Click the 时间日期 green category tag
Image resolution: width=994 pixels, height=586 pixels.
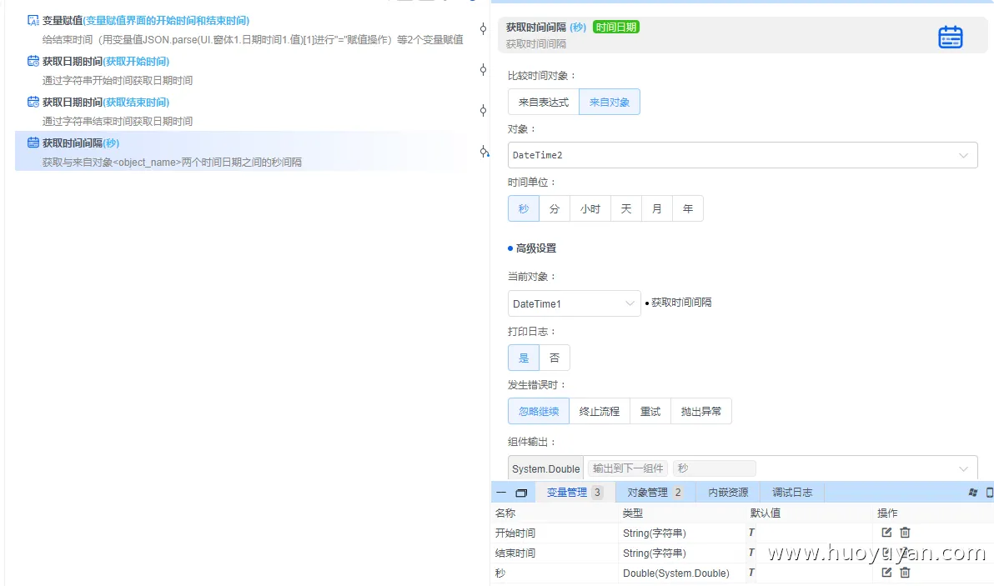[x=615, y=28]
